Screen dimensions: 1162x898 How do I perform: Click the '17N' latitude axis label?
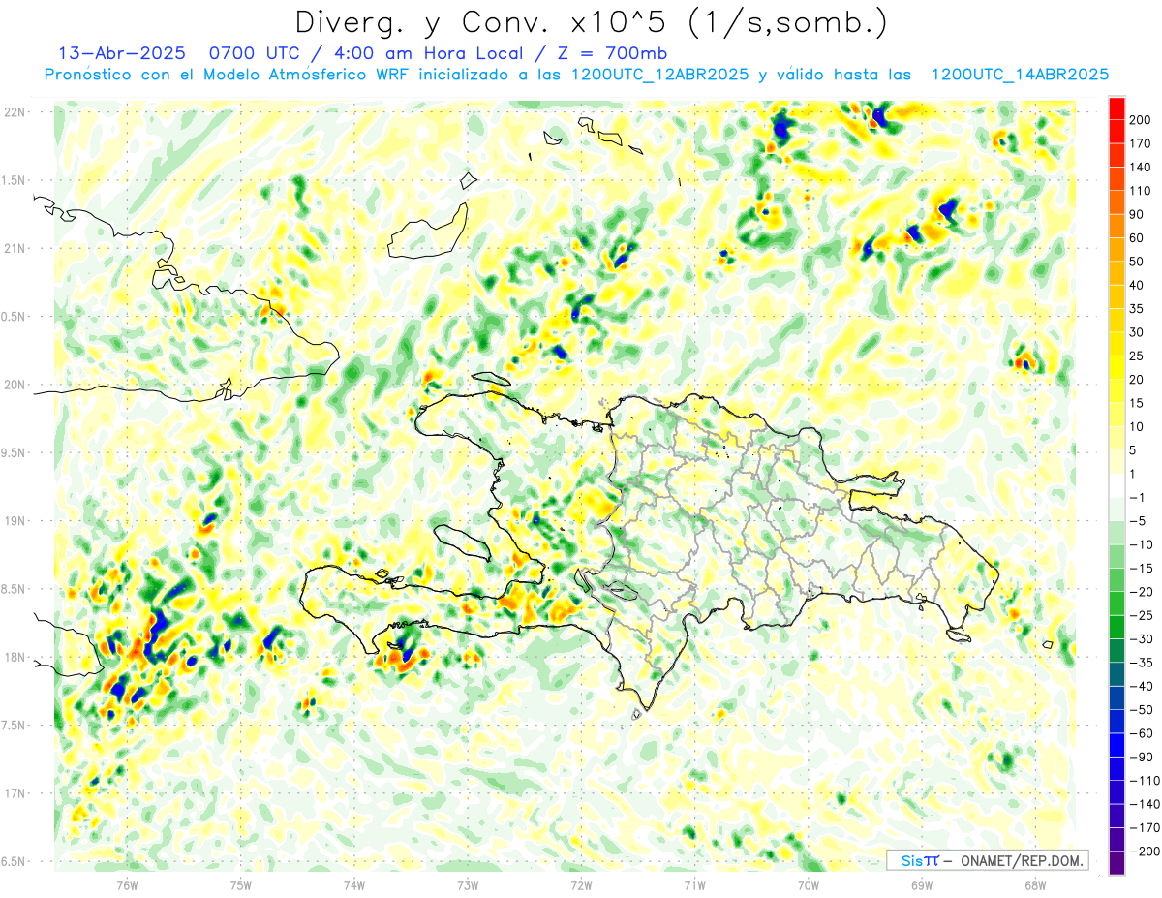[x=15, y=793]
